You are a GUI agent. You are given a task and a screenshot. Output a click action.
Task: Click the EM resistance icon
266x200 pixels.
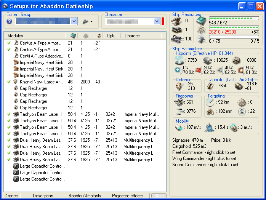[x=178, y=70]
